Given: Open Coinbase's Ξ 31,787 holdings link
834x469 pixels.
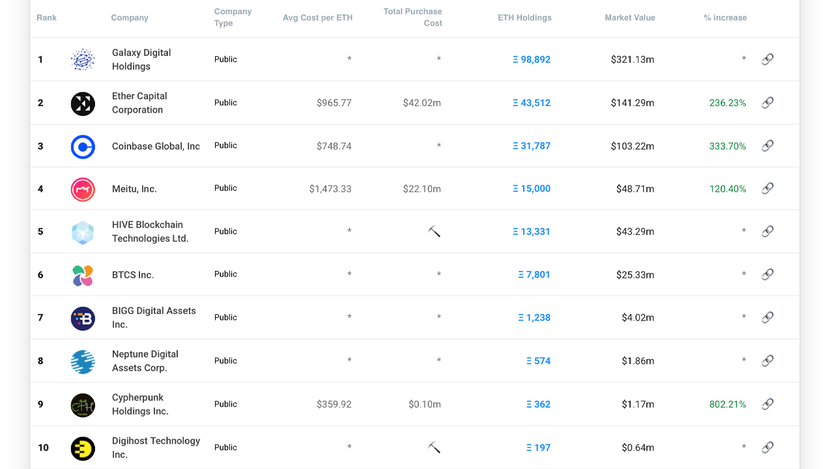Looking at the screenshot, I should [x=532, y=146].
